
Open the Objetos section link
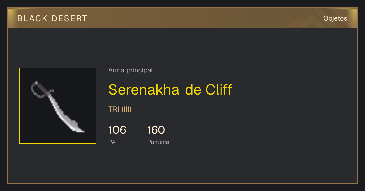(x=335, y=18)
